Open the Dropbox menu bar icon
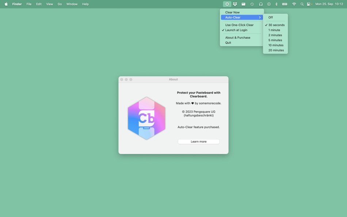347x217 pixels. pos(235,4)
